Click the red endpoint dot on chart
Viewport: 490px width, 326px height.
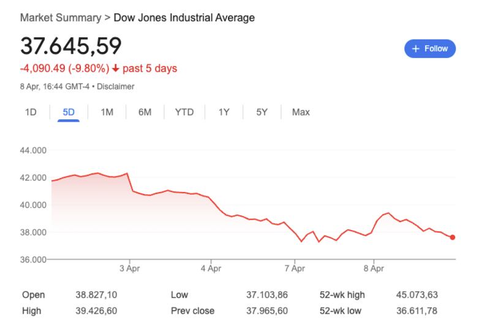(x=453, y=237)
